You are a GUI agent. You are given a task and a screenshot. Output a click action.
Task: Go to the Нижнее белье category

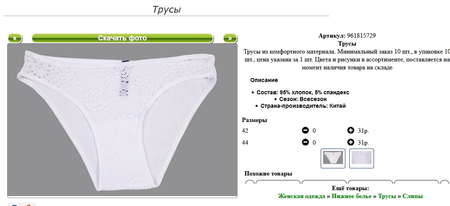(352, 196)
